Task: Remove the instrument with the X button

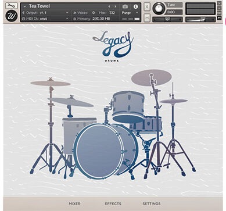Action: (x=219, y=3)
